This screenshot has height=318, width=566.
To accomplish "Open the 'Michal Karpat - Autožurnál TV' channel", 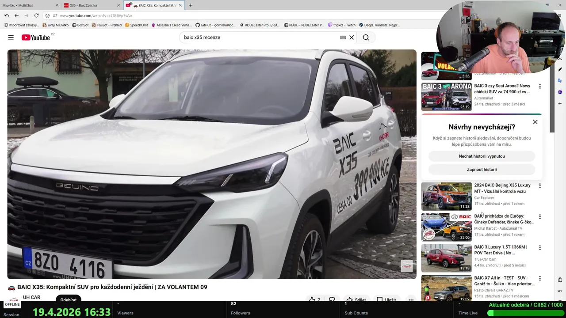I will (498, 228).
